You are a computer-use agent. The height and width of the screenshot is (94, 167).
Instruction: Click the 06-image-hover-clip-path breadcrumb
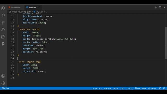click(20, 12)
